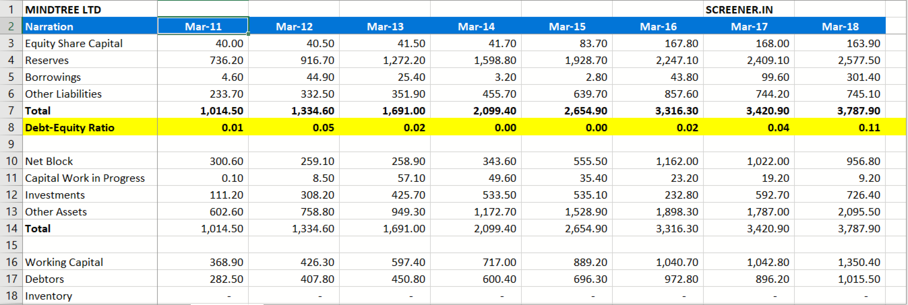Select the Mar-18 column header cell
The image size is (908, 305).
click(x=840, y=26)
